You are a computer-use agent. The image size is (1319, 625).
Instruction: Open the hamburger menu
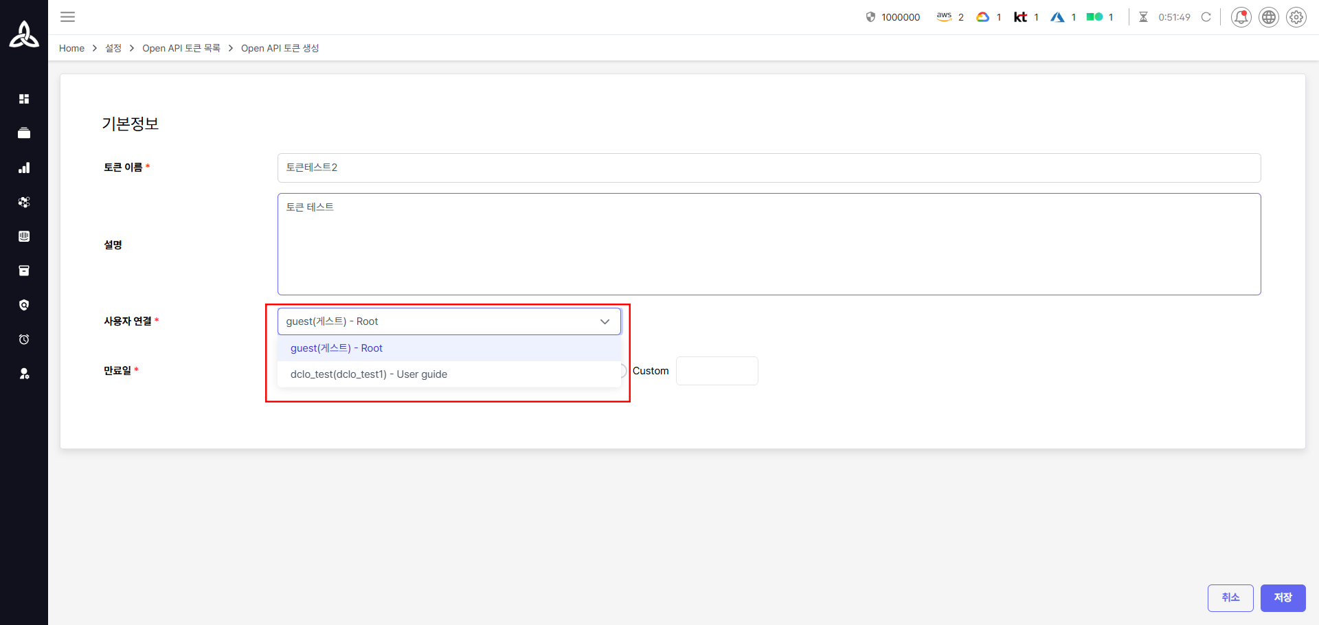pyautogui.click(x=67, y=17)
